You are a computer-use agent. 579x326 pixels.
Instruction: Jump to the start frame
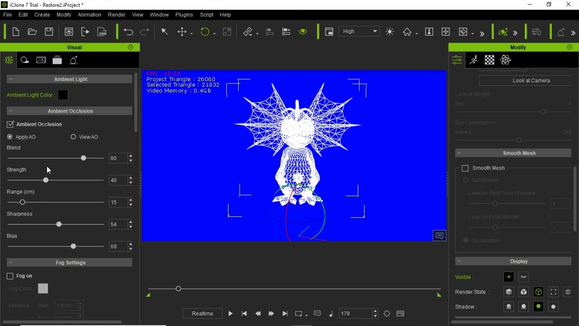coord(244,313)
